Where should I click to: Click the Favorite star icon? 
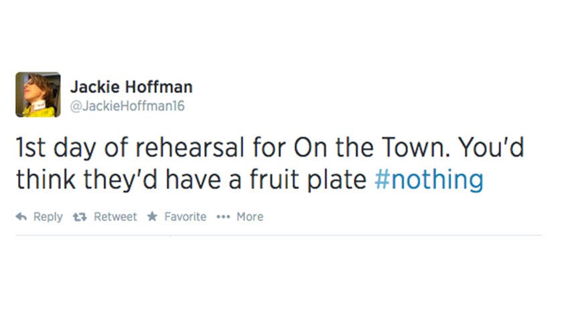(x=152, y=217)
